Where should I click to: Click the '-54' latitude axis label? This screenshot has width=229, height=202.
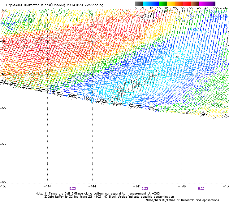tap(3, 74)
